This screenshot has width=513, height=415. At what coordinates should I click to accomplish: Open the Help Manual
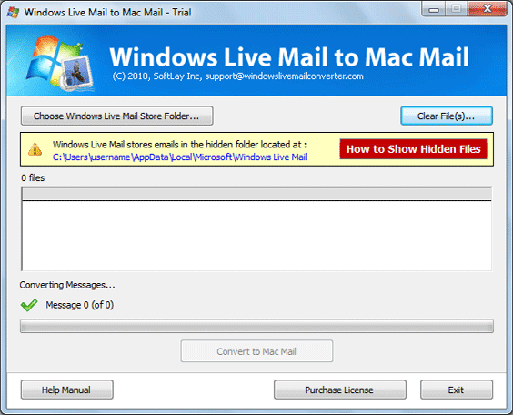(66, 390)
